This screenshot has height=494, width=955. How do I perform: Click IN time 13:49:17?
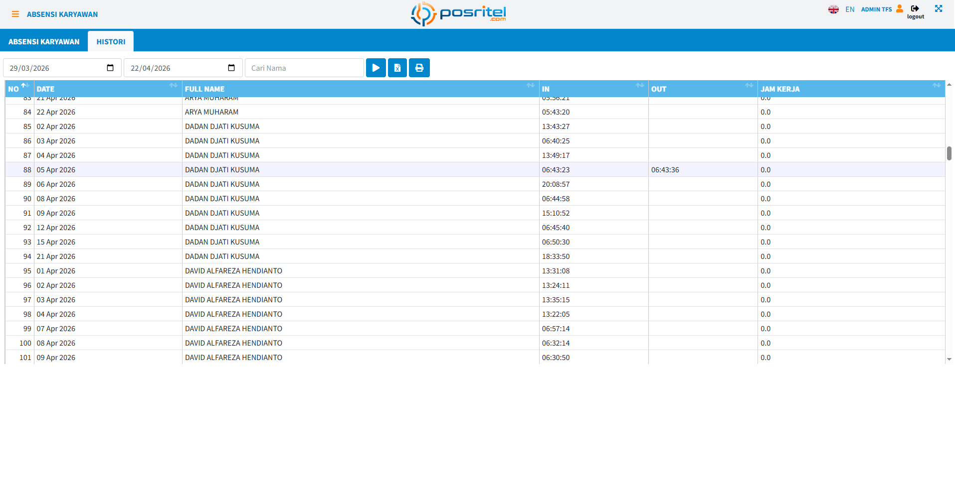click(x=556, y=155)
